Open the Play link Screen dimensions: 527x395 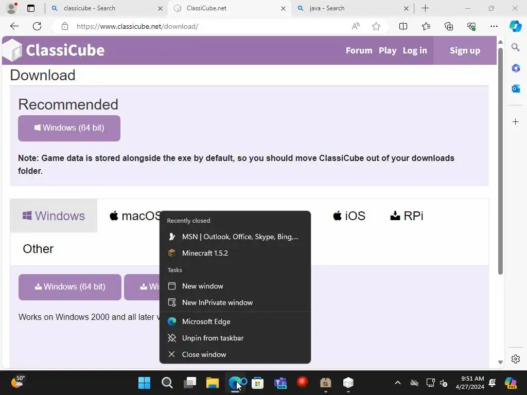(x=388, y=50)
